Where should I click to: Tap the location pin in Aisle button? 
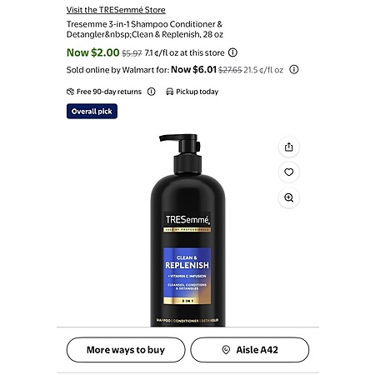226,350
